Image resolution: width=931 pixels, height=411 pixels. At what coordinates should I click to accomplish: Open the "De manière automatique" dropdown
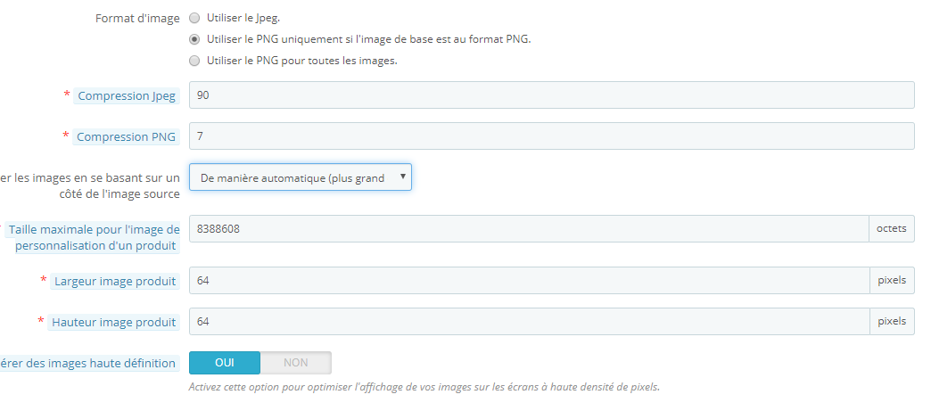tap(300, 177)
